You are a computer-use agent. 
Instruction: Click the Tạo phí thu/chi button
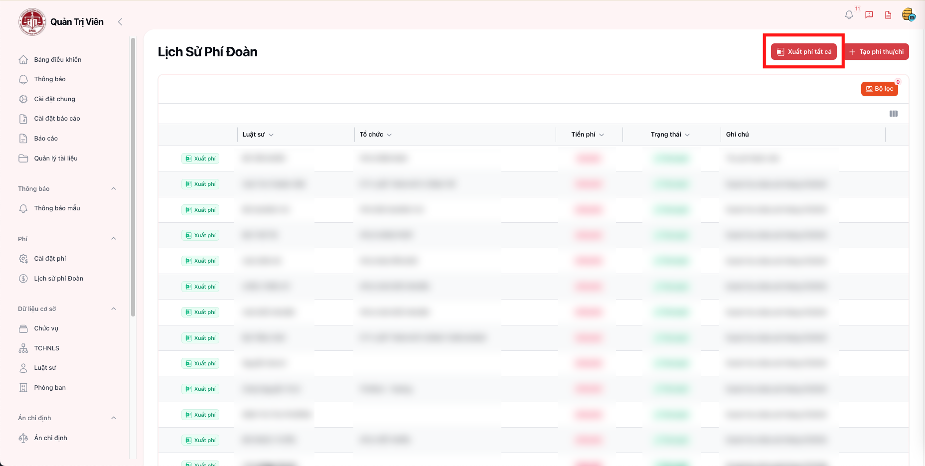[877, 52]
